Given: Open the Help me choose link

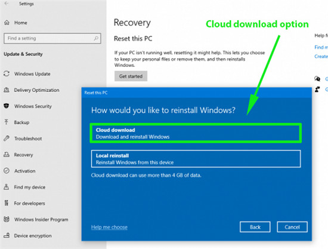Looking at the screenshot, I should click(x=109, y=228).
